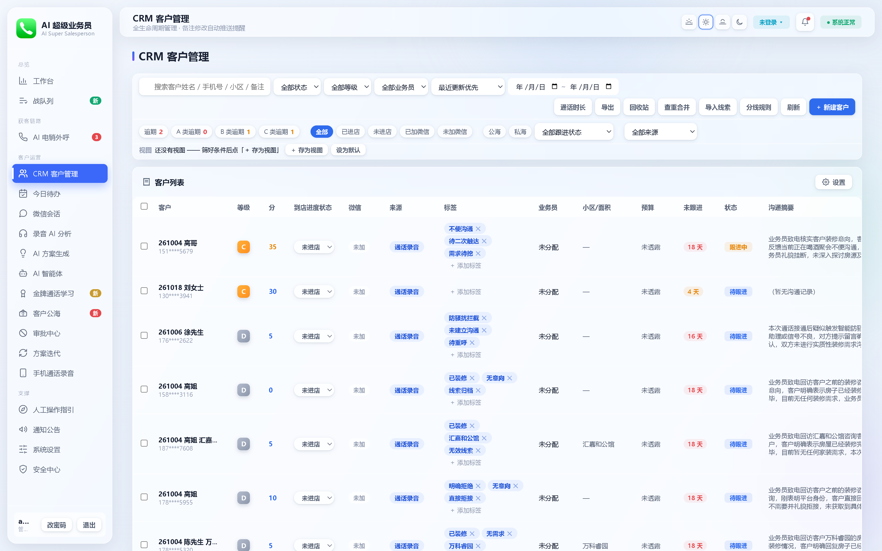Check the row for 261004 高哥
The image size is (882, 551).
[x=144, y=246]
